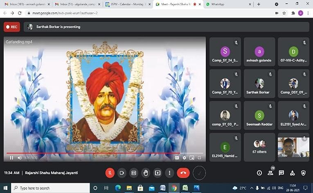Open the Activities panel
The width and height of the screenshot is (313, 193).
point(292,173)
